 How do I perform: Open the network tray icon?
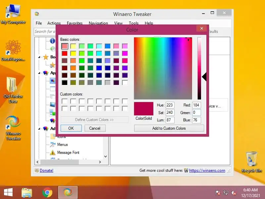click(226, 193)
